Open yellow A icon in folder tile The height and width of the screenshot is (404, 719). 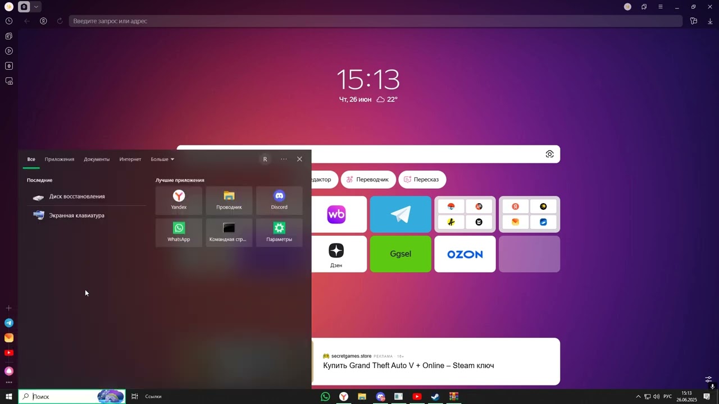click(x=451, y=222)
